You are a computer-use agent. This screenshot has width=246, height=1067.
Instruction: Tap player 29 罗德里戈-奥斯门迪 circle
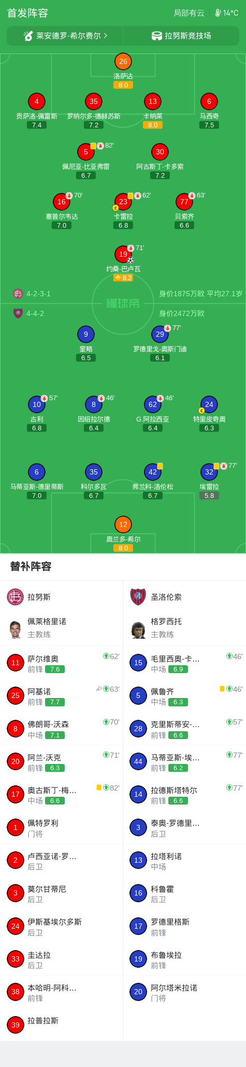[160, 334]
